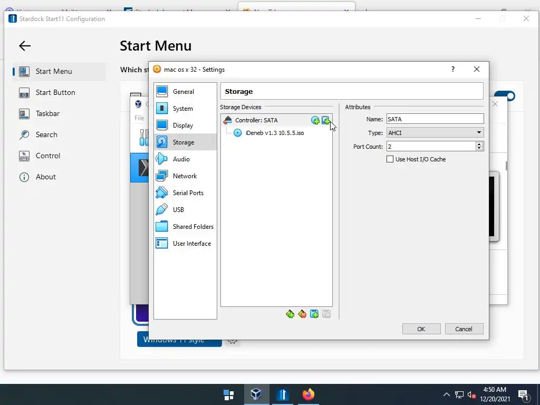540x405 pixels.
Task: Select iDeneb v1.3 10.5.5.iso disc
Action: [274, 133]
